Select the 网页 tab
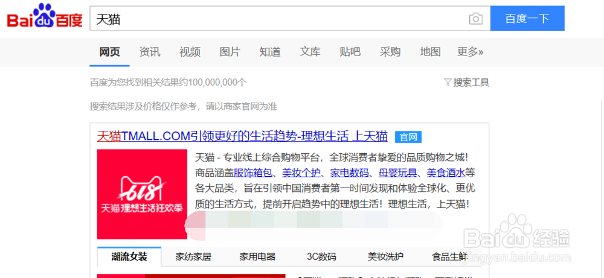 click(109, 52)
